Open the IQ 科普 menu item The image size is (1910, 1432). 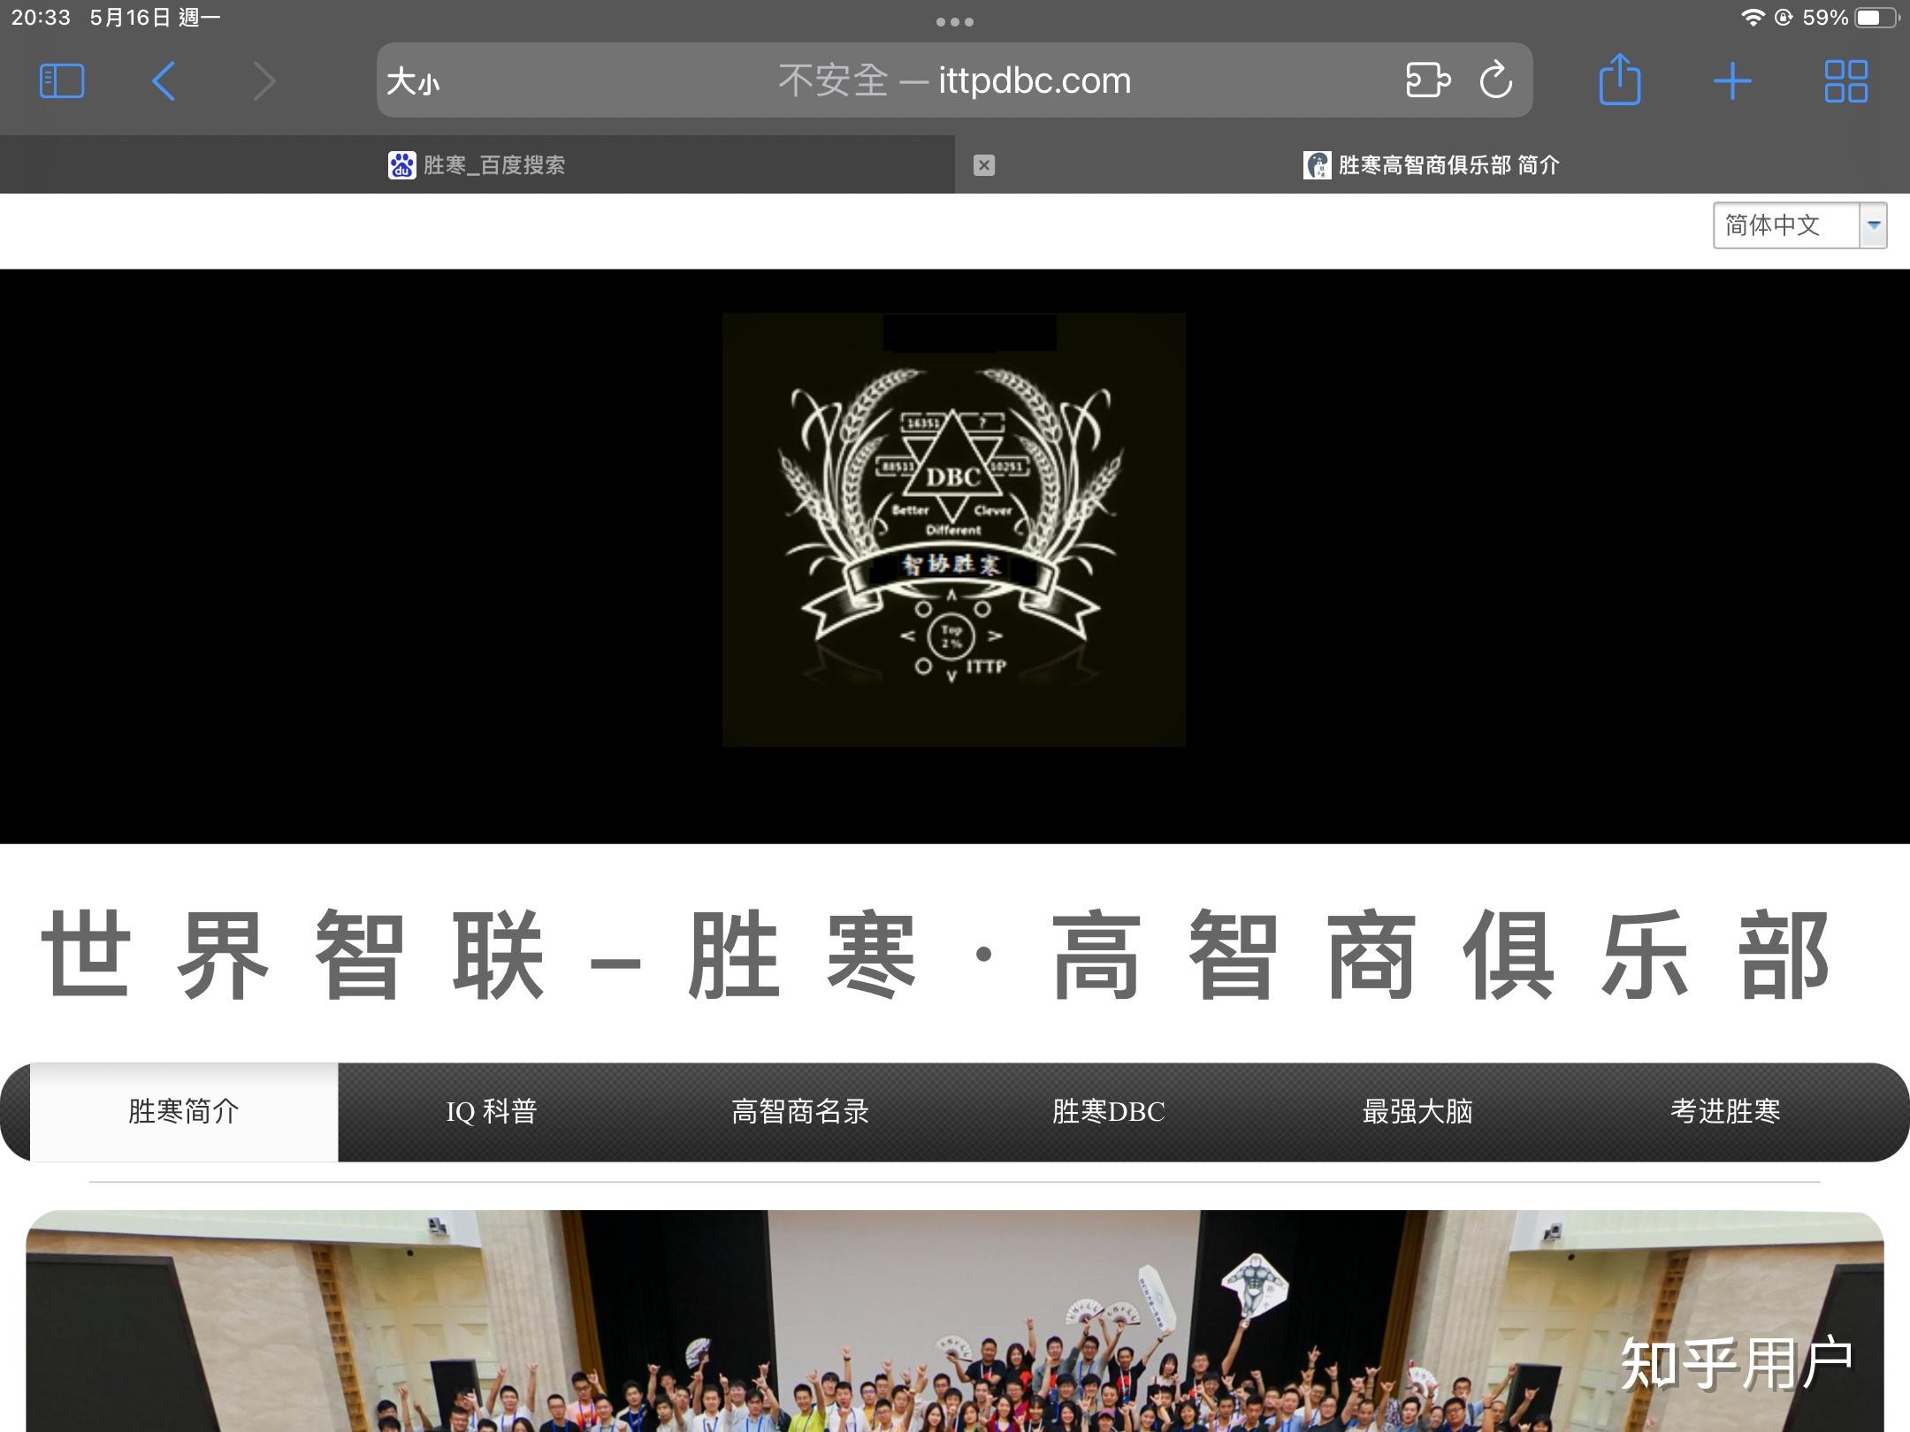pos(492,1111)
